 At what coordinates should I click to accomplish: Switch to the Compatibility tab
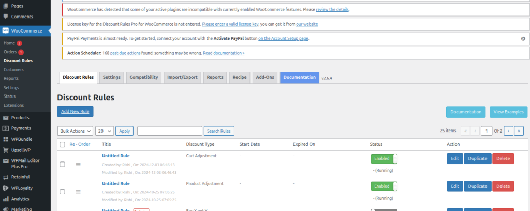143,77
